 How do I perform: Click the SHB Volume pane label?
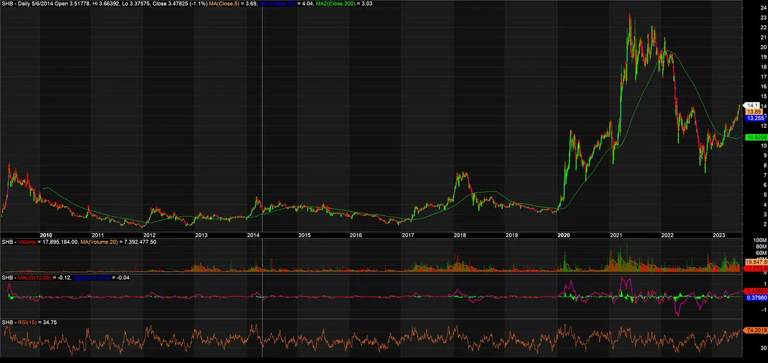pyautogui.click(x=17, y=242)
